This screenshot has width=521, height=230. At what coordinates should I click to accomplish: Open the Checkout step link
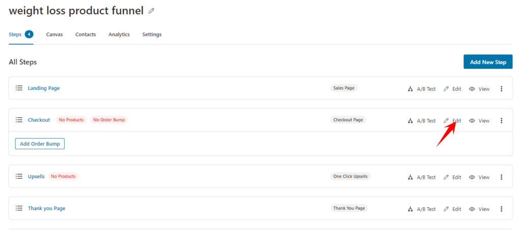(x=39, y=120)
